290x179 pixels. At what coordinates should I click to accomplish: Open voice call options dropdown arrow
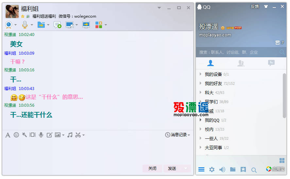[x=32, y=25]
